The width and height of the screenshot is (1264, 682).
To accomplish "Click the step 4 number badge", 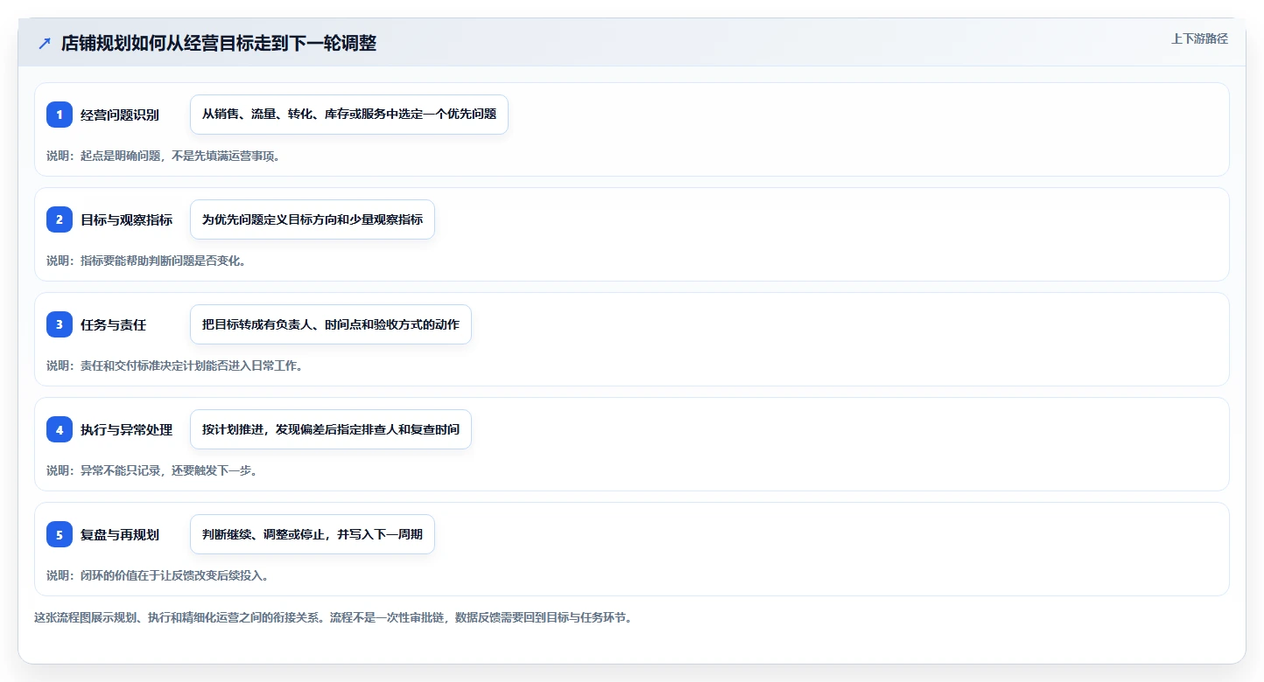I will point(60,429).
